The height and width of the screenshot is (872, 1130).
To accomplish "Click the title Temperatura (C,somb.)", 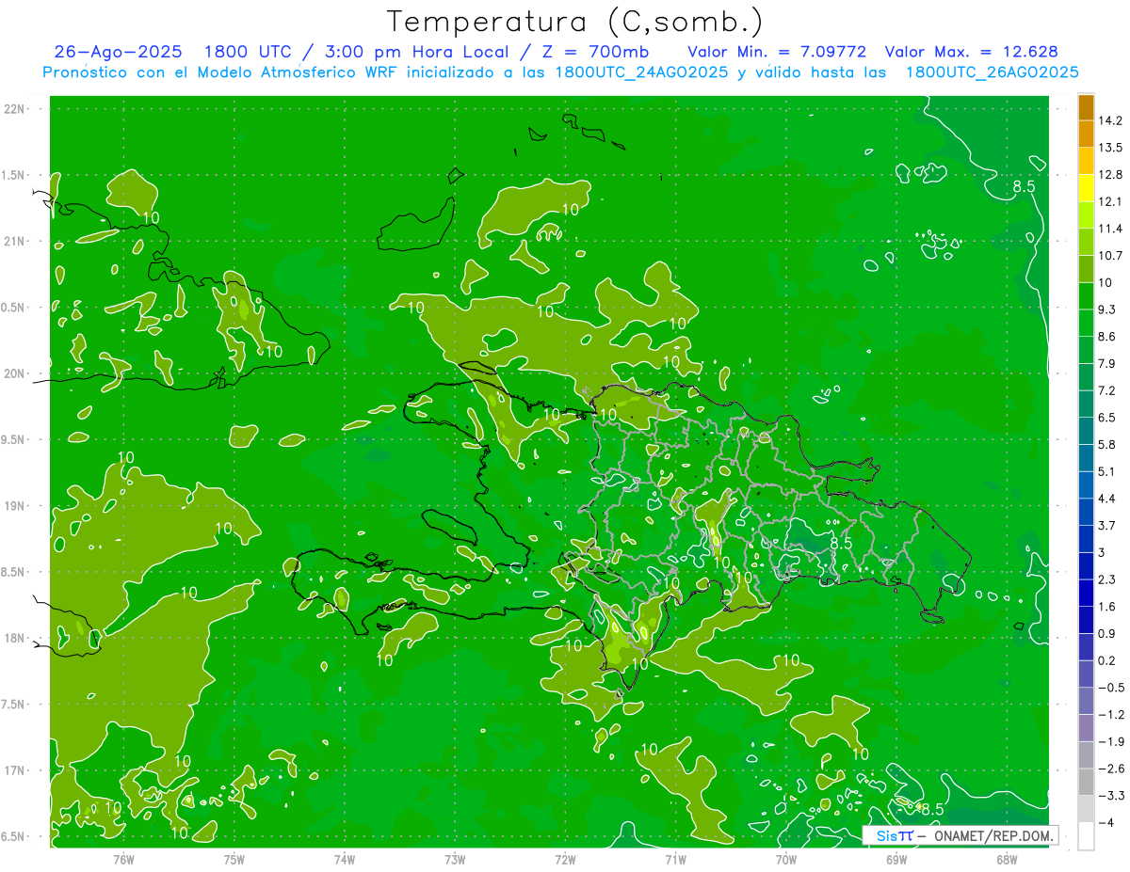I will tap(574, 22).
